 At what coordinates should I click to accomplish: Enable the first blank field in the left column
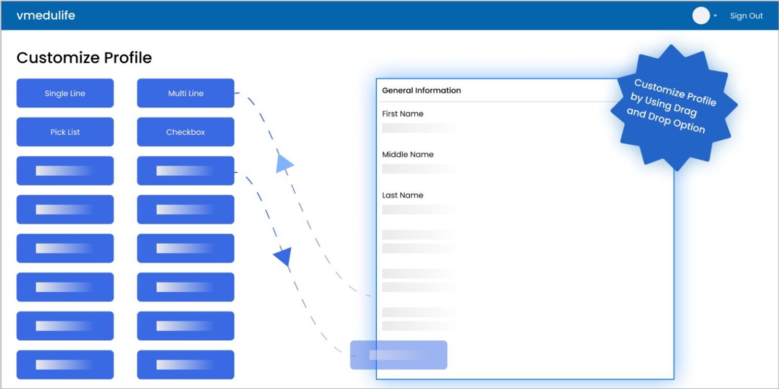[x=65, y=171]
